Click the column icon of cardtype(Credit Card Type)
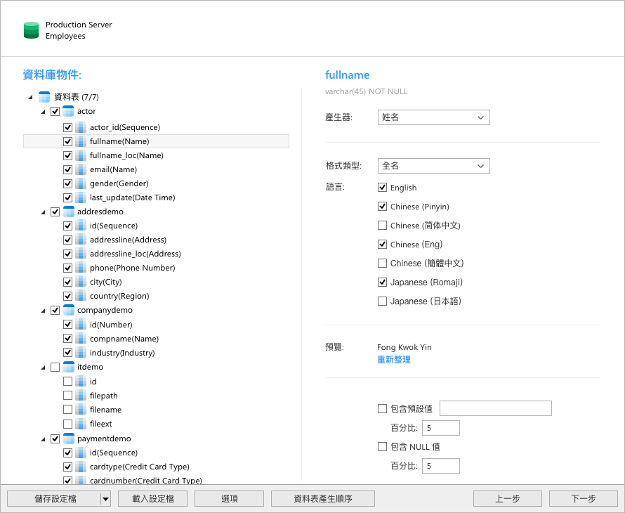Image resolution: width=625 pixels, height=513 pixels. tap(81, 467)
